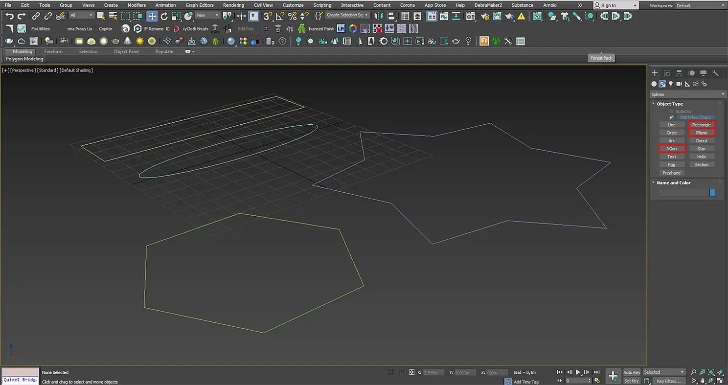Click the Helix spline button

[702, 157]
